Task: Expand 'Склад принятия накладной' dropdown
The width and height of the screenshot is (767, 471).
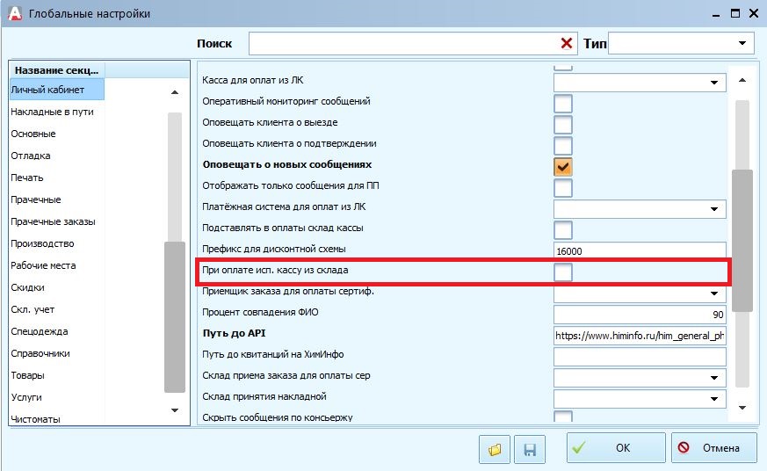Action: pos(714,399)
